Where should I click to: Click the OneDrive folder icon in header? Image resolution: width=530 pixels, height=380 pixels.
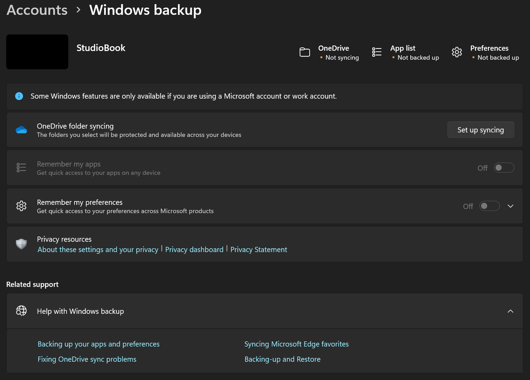pyautogui.click(x=305, y=52)
